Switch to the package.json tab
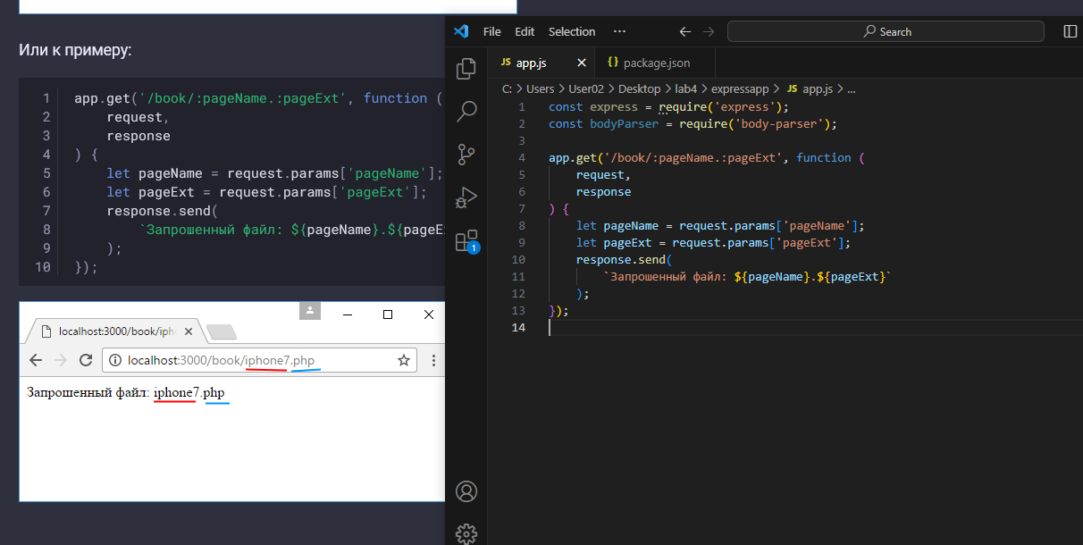Image resolution: width=1083 pixels, height=545 pixels. point(656,63)
